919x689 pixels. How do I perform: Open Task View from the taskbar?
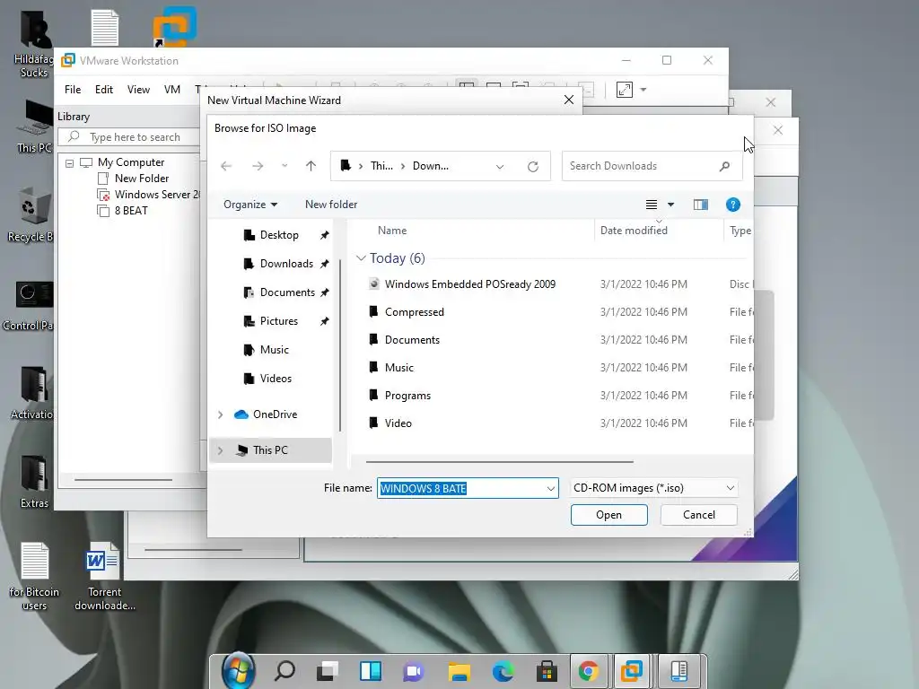coord(328,670)
